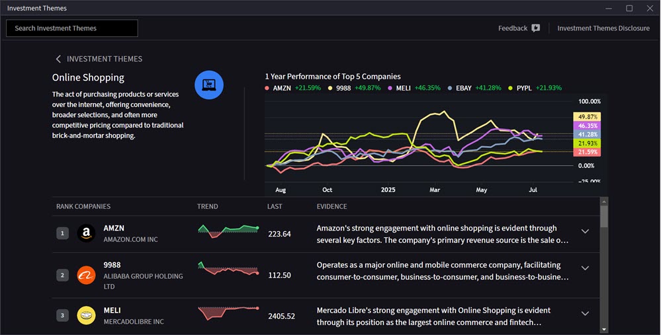Click the Online Shopping theme icon
The height and width of the screenshot is (335, 661).
(209, 85)
